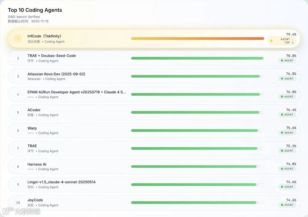The height and width of the screenshot is (217, 308).
Task: Click rank 4 badge beside EPAM AI/Run
Action: point(18,94)
